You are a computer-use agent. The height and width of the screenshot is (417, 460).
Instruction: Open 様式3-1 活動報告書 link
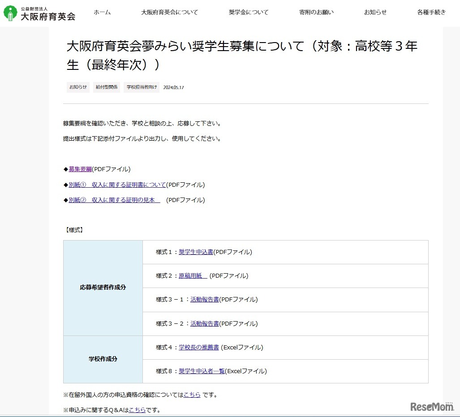point(204,300)
